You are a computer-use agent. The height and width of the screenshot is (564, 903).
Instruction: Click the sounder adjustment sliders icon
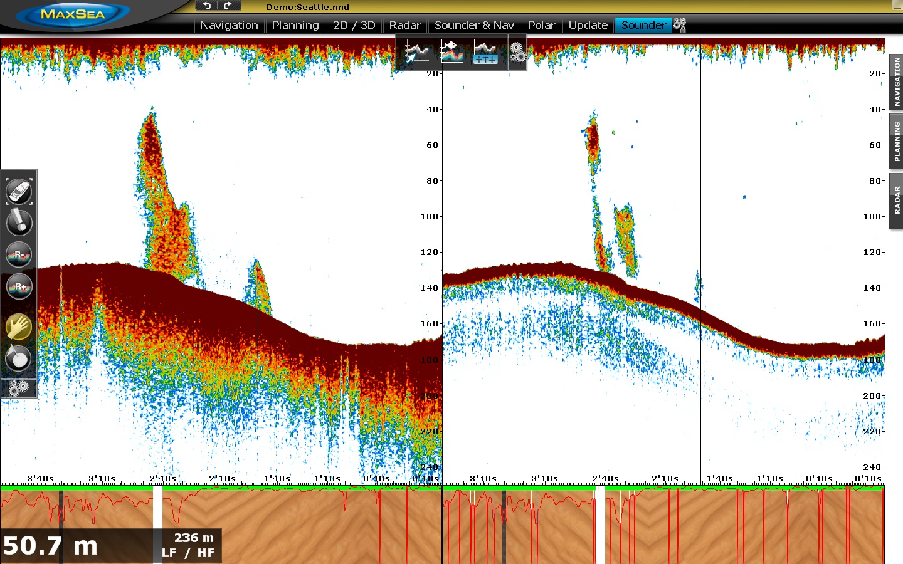click(485, 51)
